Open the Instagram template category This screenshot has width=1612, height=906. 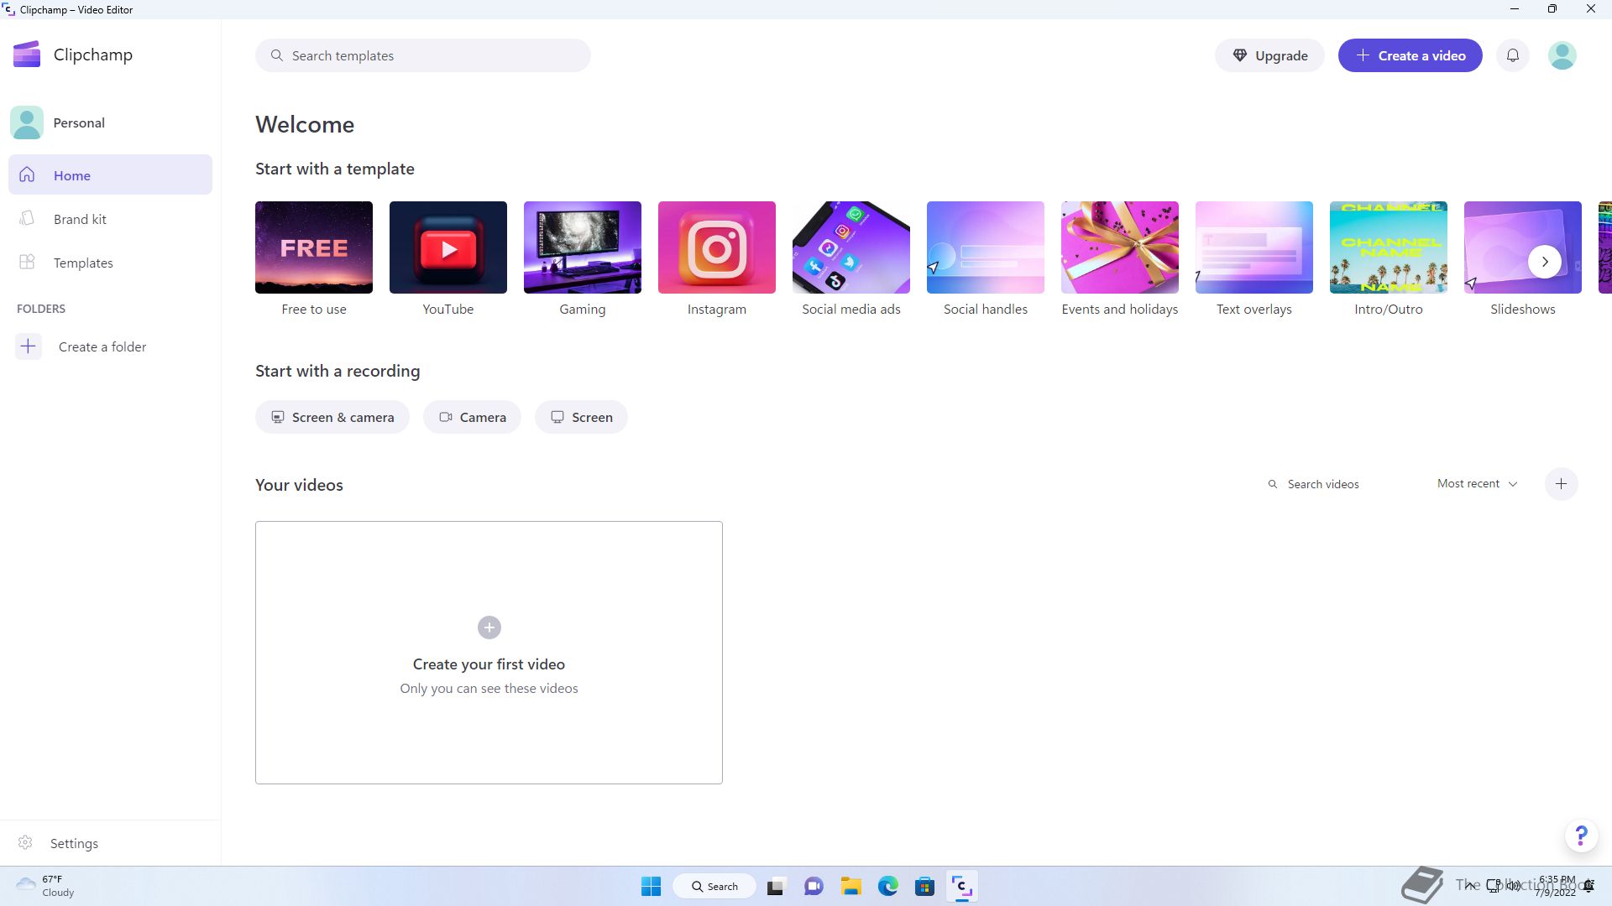pos(717,258)
